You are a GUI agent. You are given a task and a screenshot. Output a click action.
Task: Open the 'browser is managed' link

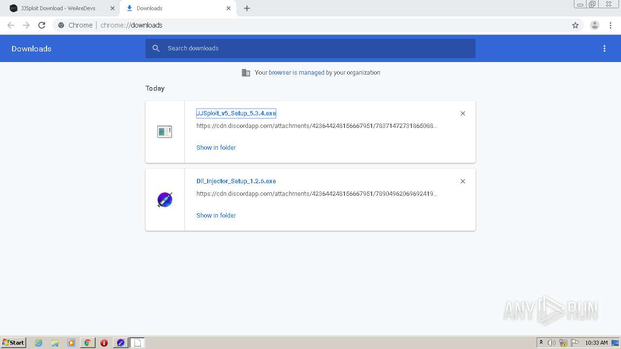point(296,73)
